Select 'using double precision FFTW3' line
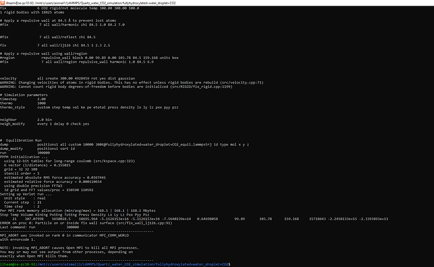Viewport: 434px width, 267px height. click(x=33, y=186)
